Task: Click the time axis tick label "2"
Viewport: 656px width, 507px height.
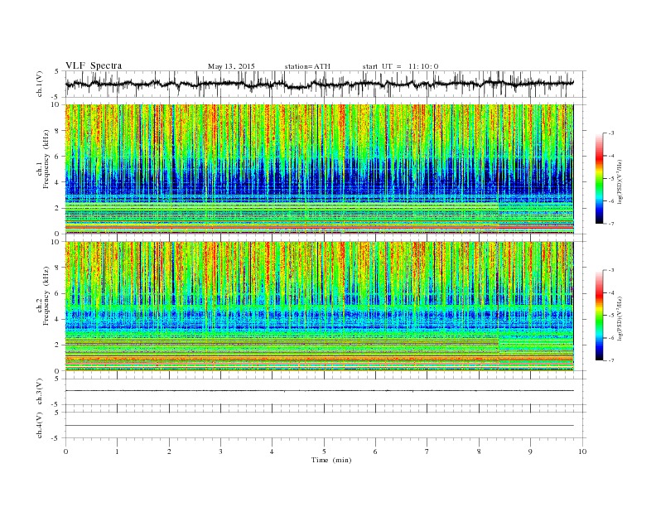Action: [x=169, y=451]
